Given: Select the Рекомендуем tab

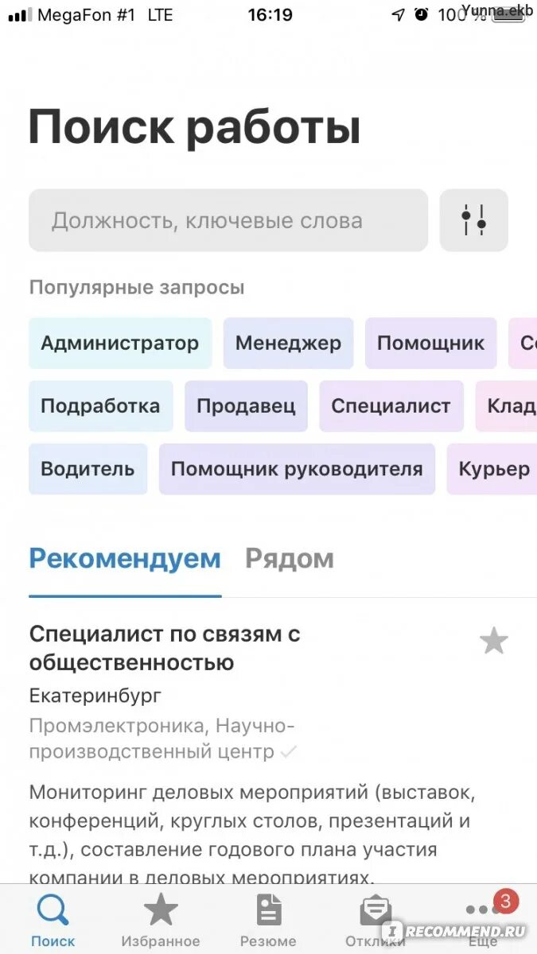Looking at the screenshot, I should (125, 559).
